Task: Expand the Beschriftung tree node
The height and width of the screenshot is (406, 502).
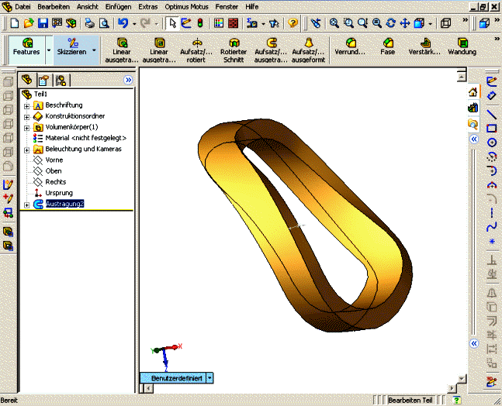Action: point(27,105)
